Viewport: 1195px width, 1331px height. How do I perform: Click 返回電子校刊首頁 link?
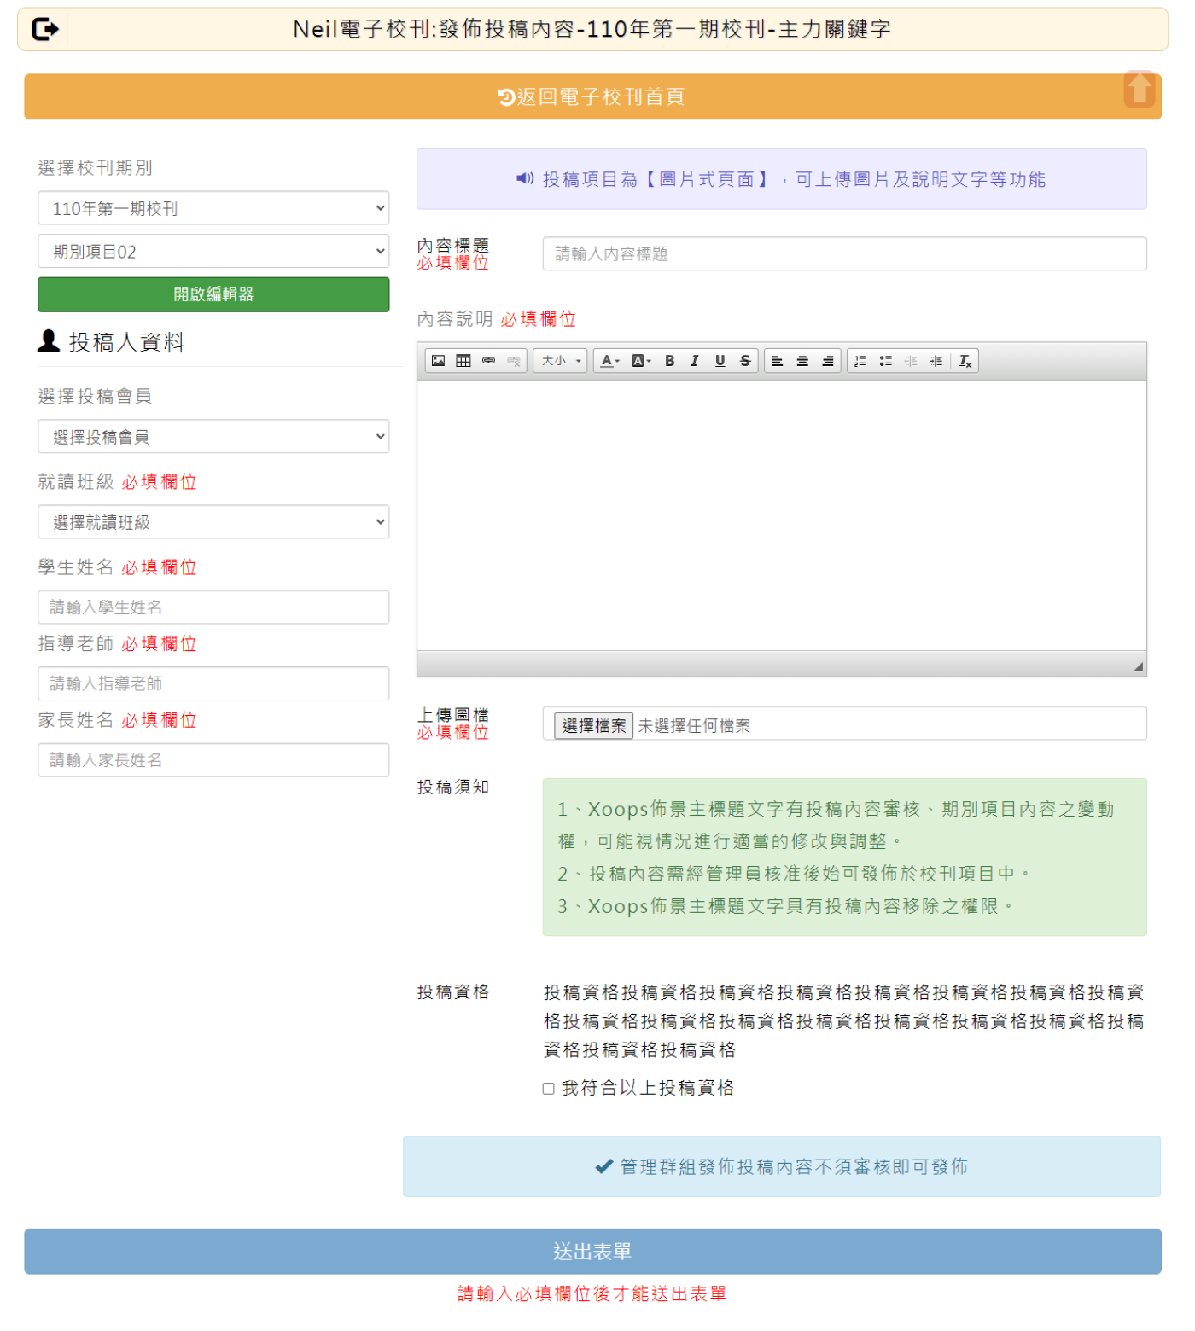(592, 96)
